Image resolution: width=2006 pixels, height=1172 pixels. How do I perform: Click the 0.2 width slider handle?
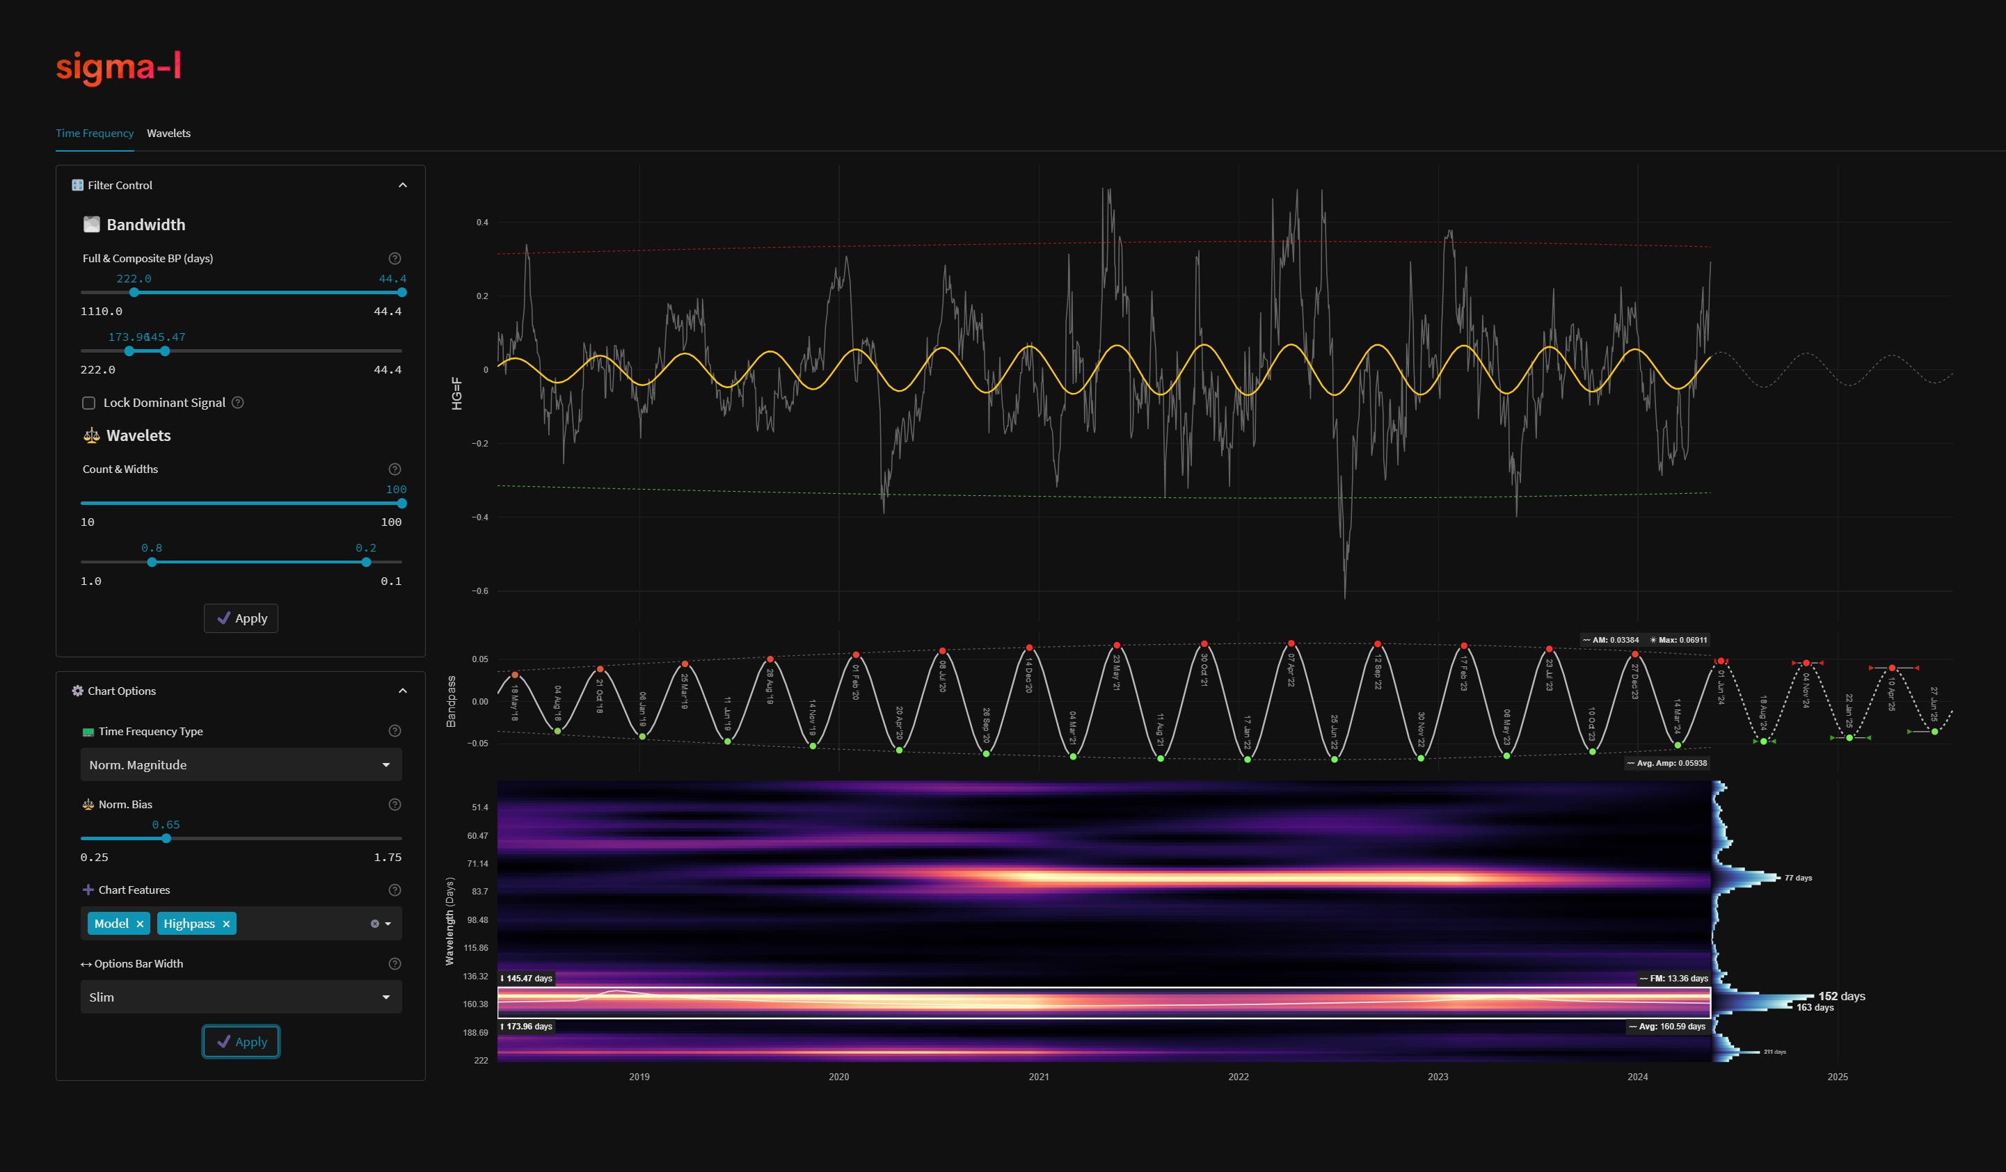(366, 563)
